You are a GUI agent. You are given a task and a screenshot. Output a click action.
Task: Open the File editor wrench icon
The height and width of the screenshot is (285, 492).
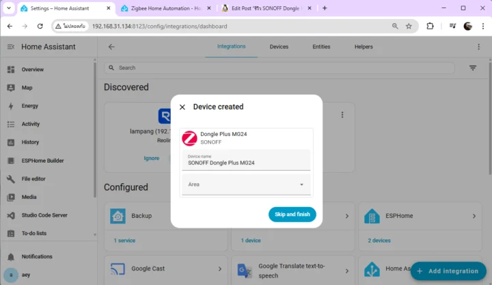coord(11,179)
